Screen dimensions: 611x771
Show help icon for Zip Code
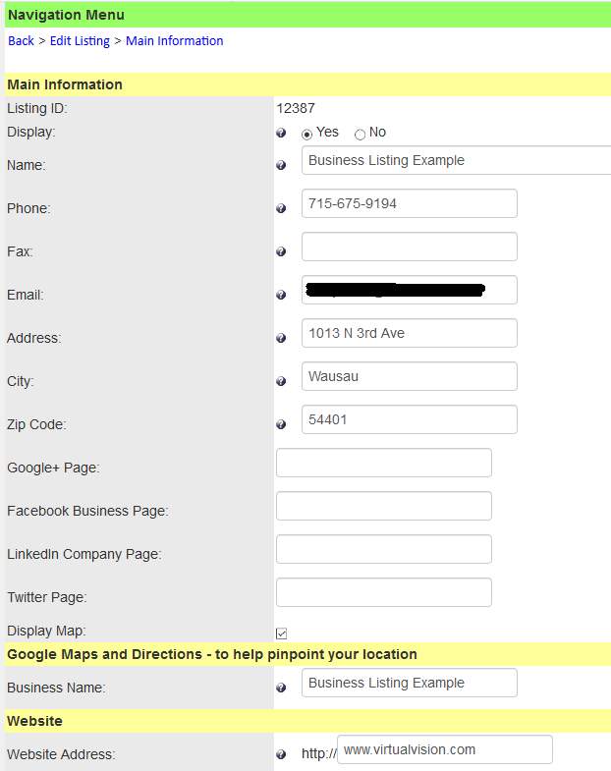[281, 424]
